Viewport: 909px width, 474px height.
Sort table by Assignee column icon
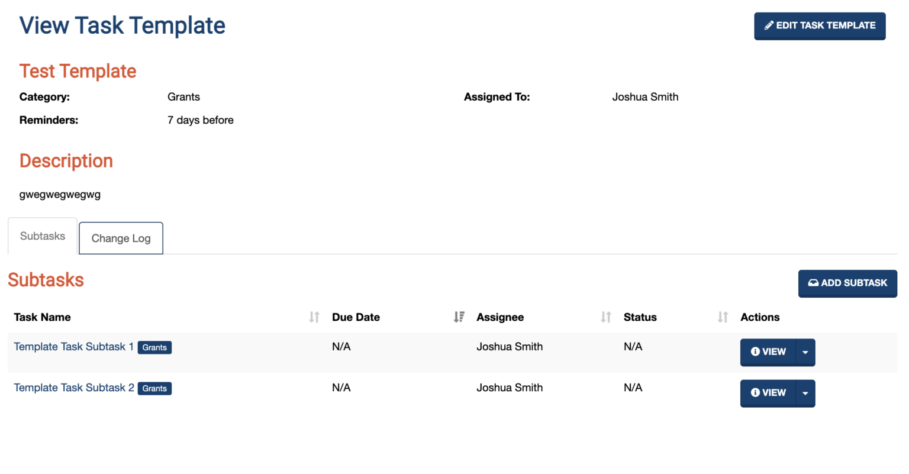tap(605, 317)
